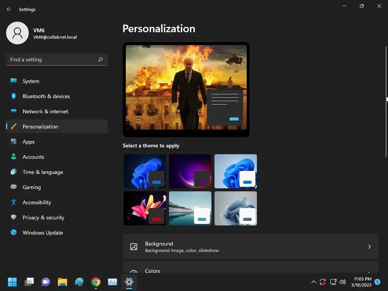Click the Settings gear on taskbar
The width and height of the screenshot is (388, 291).
tap(129, 282)
